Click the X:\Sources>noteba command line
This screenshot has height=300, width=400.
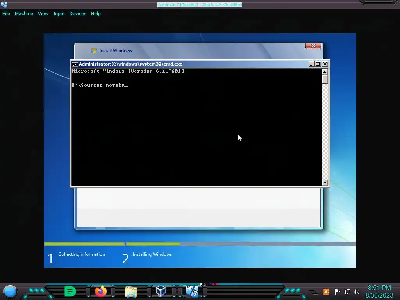click(100, 85)
